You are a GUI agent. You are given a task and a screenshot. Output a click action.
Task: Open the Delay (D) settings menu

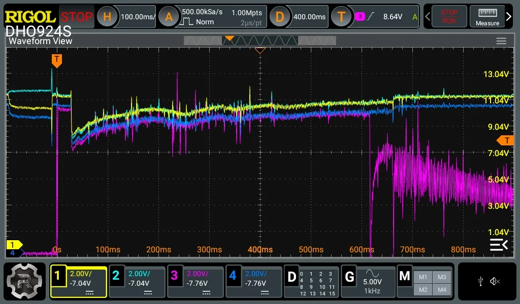coord(280,17)
